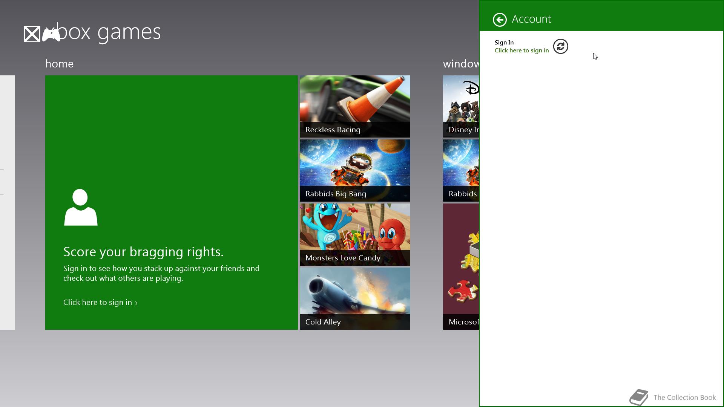Screen dimensions: 724x407
Task: Open the Disney Infinity tile
Action: pos(461,106)
